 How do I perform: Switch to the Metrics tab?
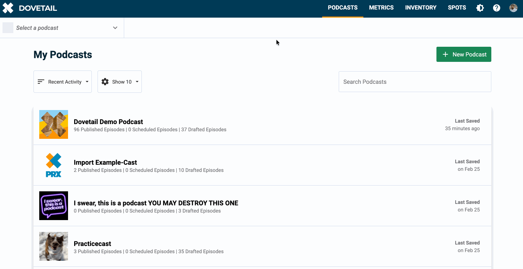(x=381, y=8)
